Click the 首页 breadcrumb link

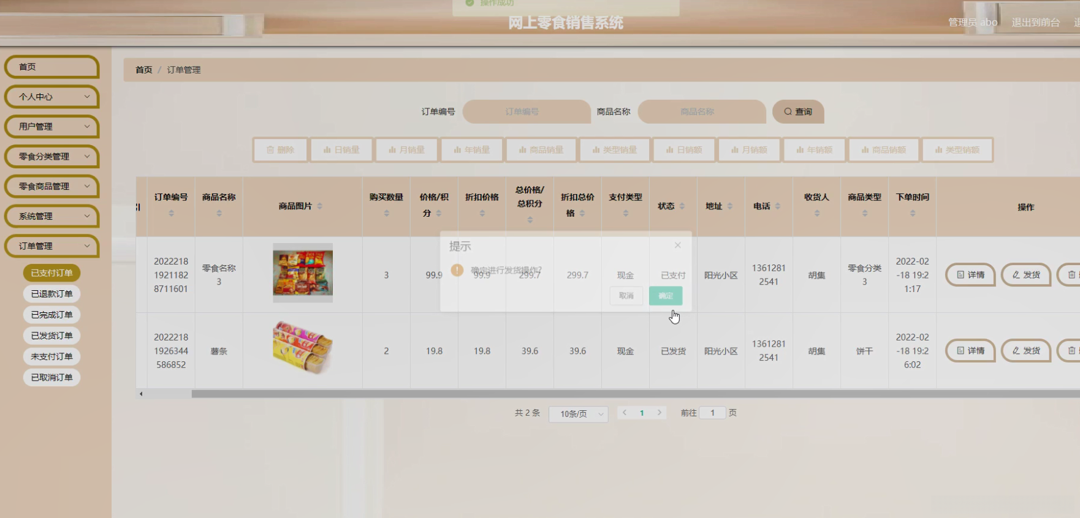tap(143, 70)
